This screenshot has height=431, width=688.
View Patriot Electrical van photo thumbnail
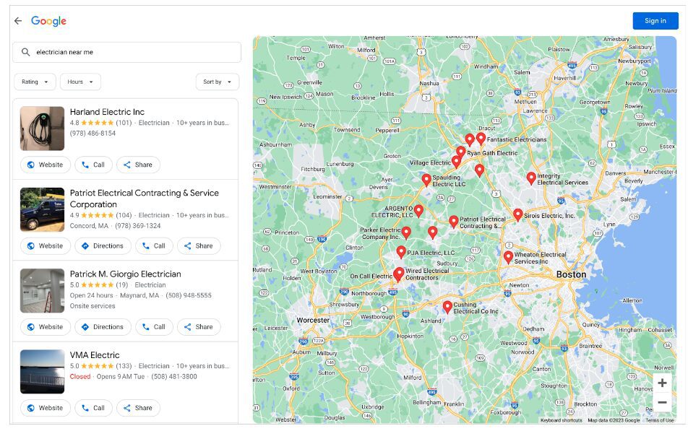(x=42, y=209)
